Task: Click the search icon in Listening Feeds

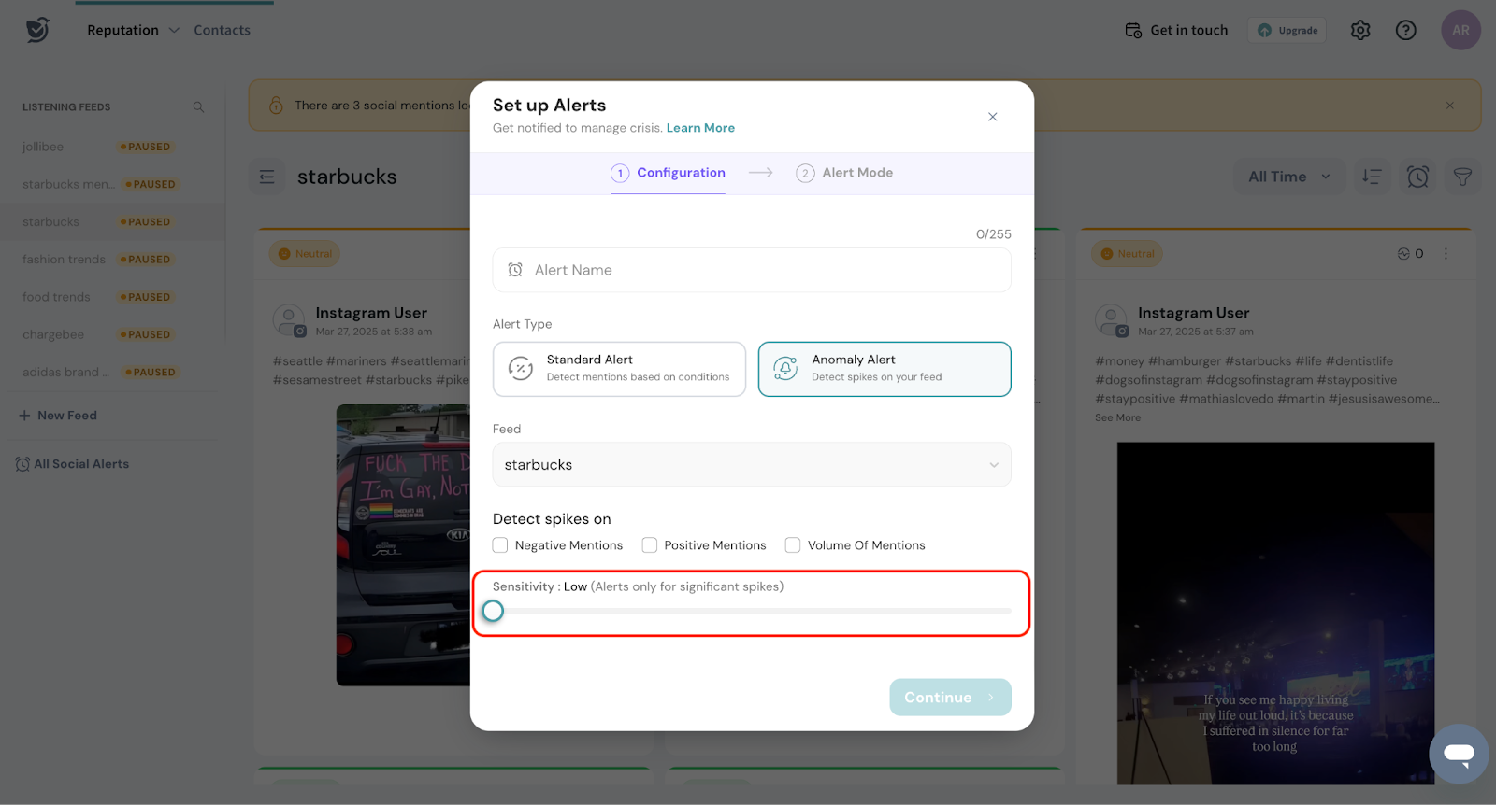Action: (198, 107)
